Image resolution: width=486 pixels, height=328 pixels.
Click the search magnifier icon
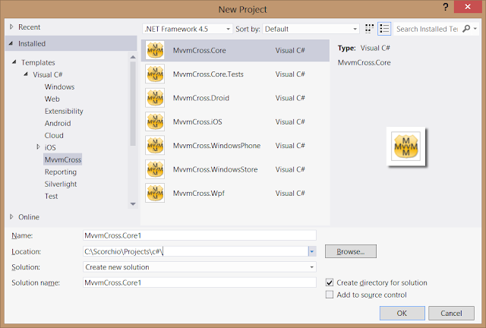click(x=466, y=29)
